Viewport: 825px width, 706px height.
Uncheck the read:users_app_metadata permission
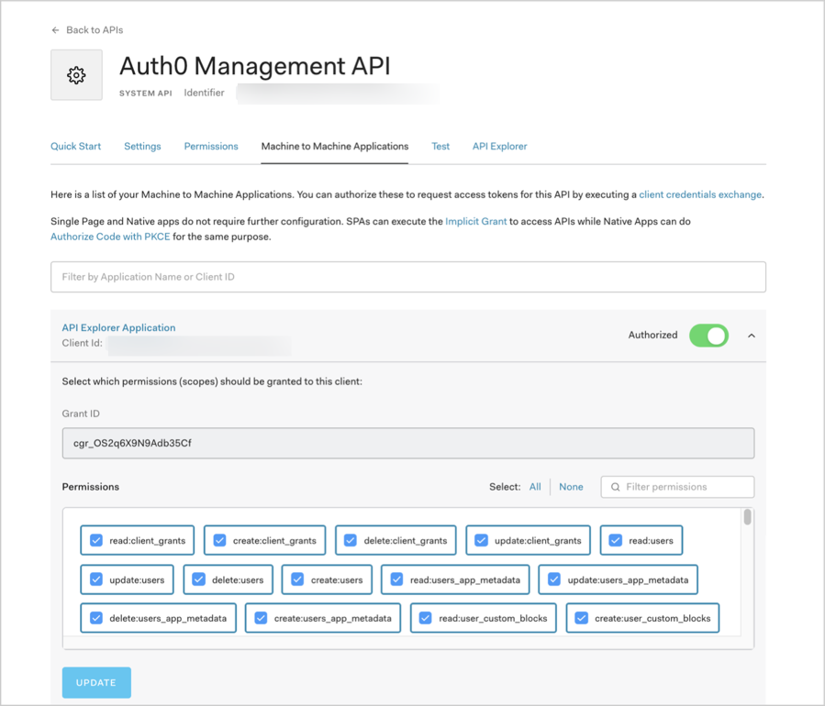point(396,579)
